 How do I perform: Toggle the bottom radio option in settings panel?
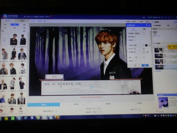[x=136, y=61]
